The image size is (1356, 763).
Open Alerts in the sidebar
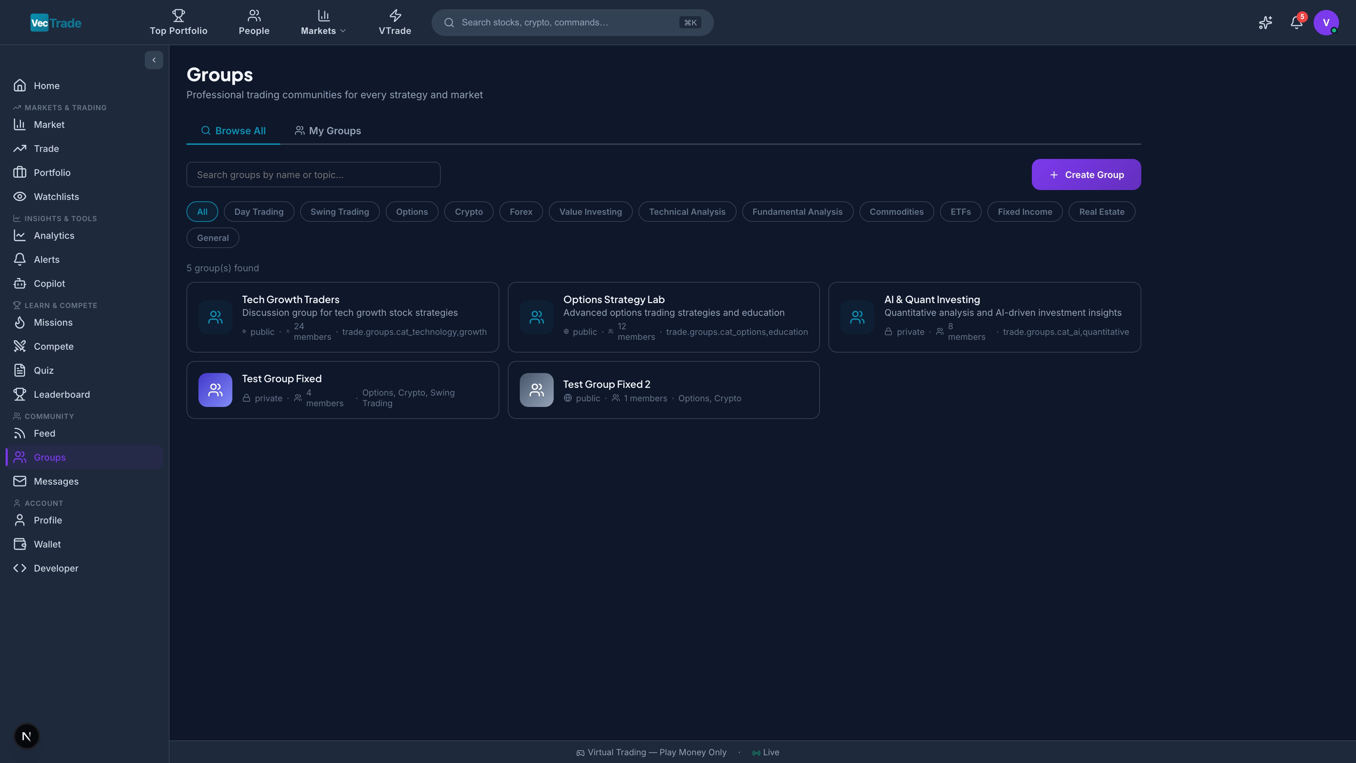coord(84,259)
